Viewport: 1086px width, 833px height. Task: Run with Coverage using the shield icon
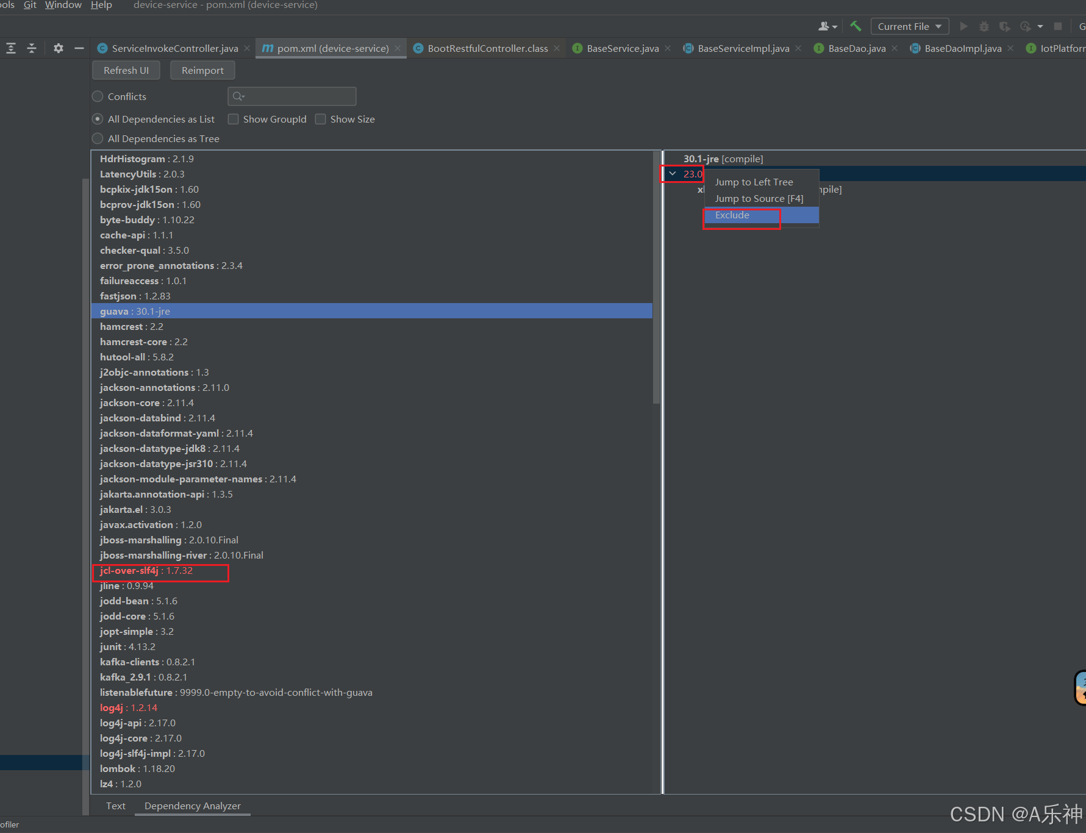[1004, 26]
